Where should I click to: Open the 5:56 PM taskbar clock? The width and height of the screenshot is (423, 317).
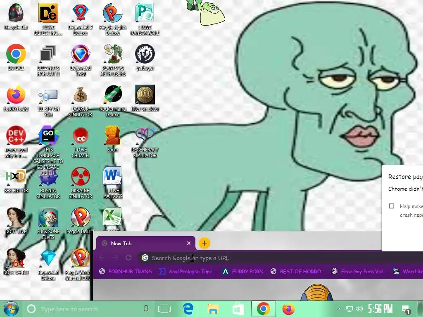[380, 309]
